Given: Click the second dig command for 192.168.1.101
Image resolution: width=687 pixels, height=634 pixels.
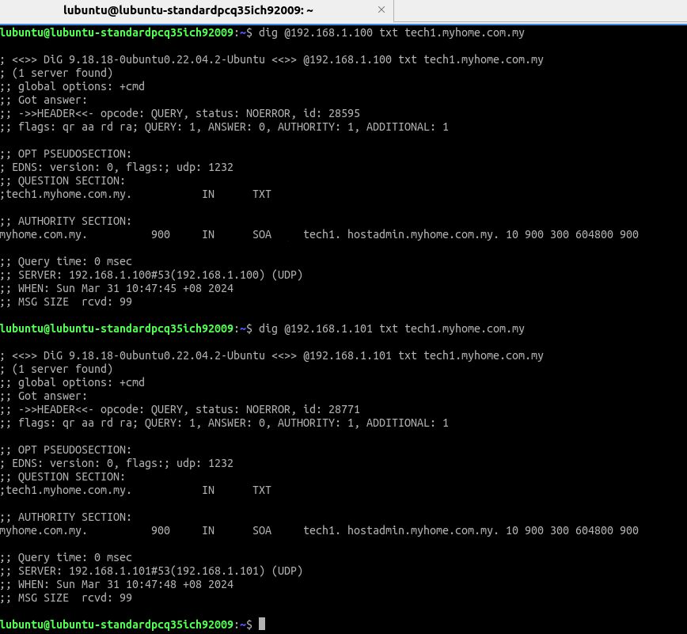Looking at the screenshot, I should click(391, 328).
